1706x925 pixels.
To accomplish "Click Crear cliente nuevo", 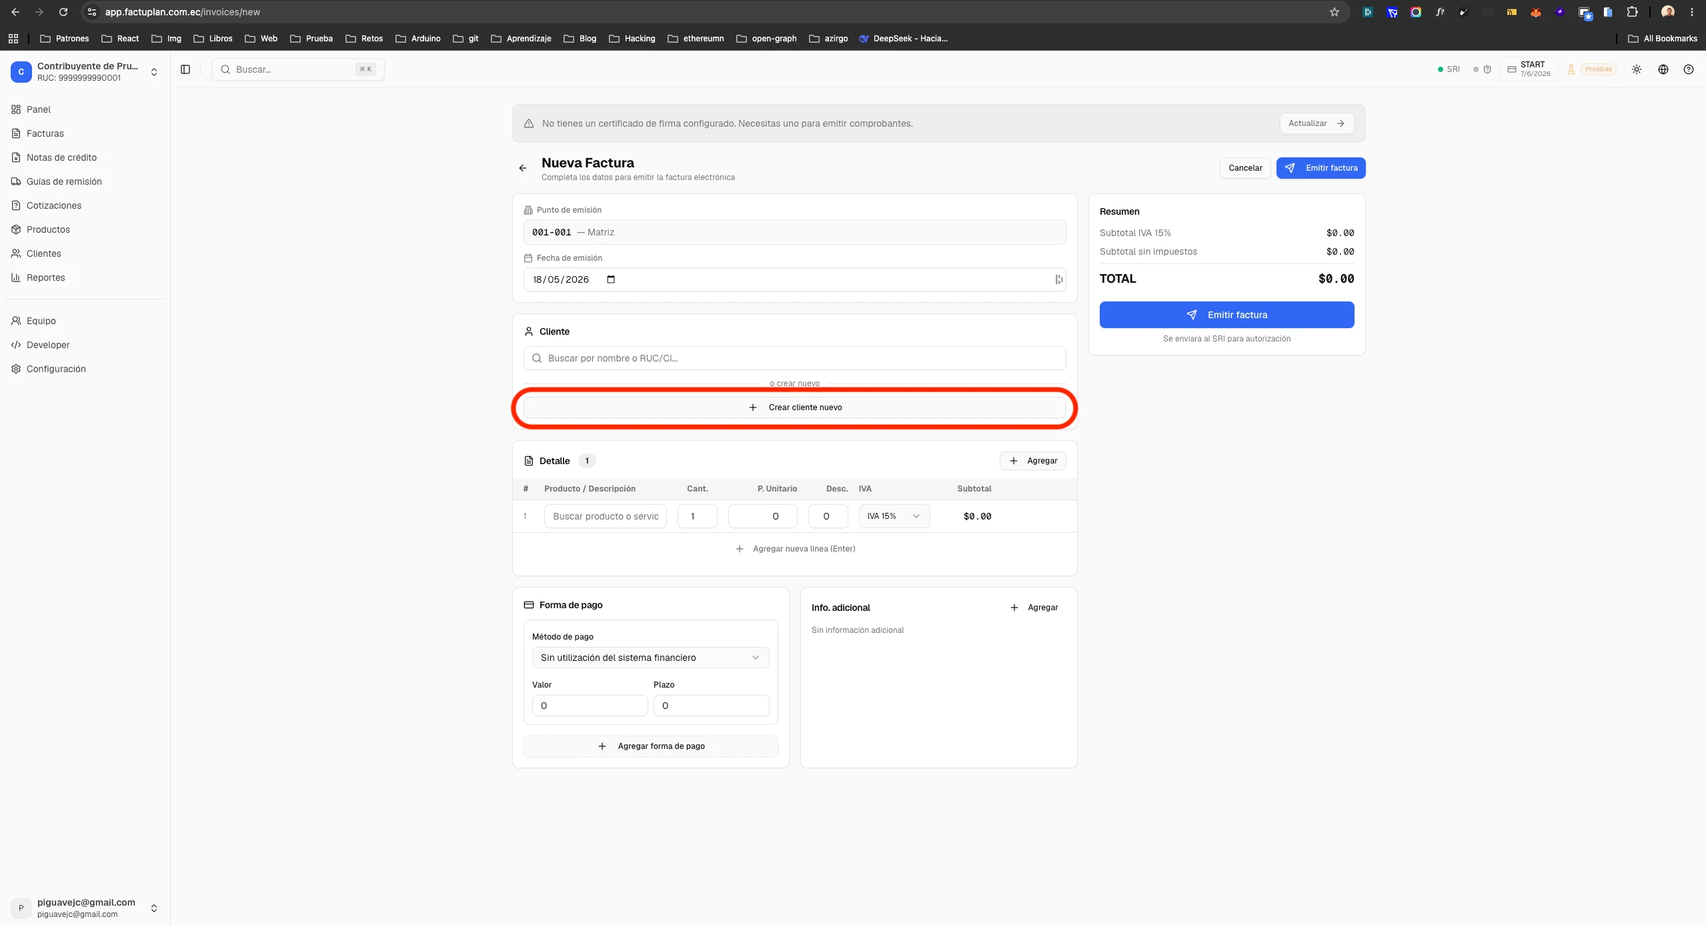I will click(794, 407).
